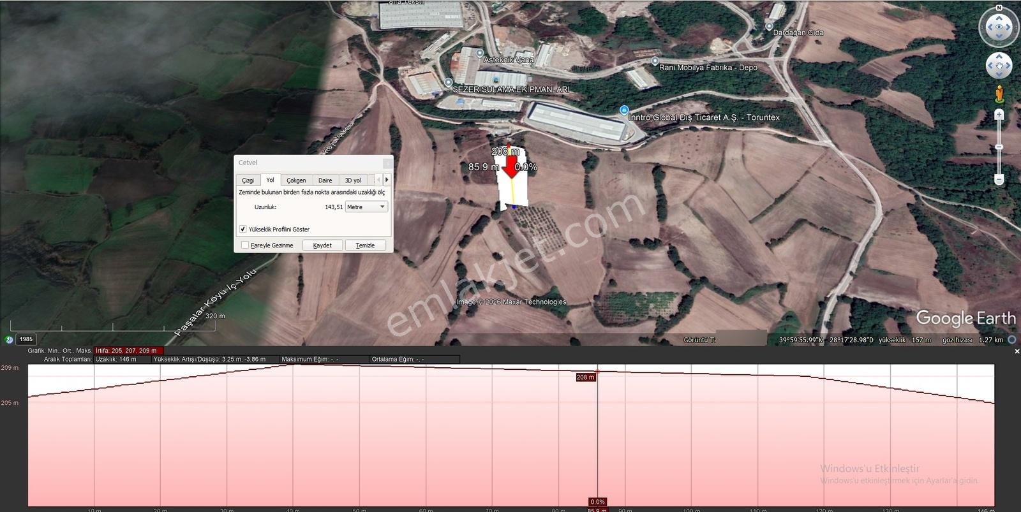
Task: Click the yükseklik 157 m status readout
Action: coord(905,340)
